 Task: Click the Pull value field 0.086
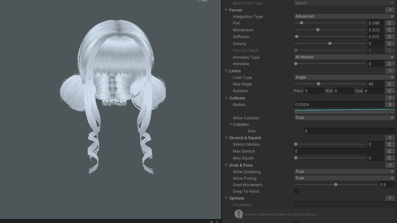(x=376, y=23)
